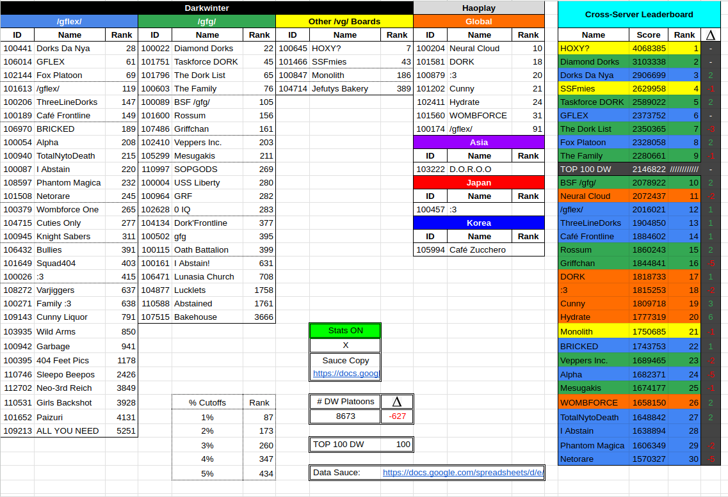
Task: Select the Oath Battalion row
Action: [x=207, y=250]
